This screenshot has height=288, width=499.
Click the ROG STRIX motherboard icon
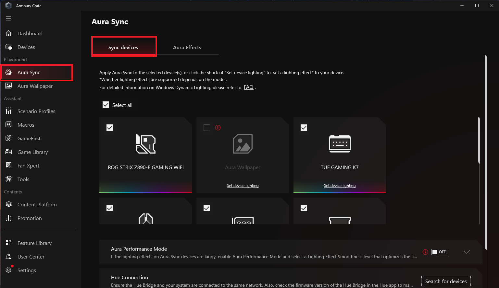click(x=146, y=144)
